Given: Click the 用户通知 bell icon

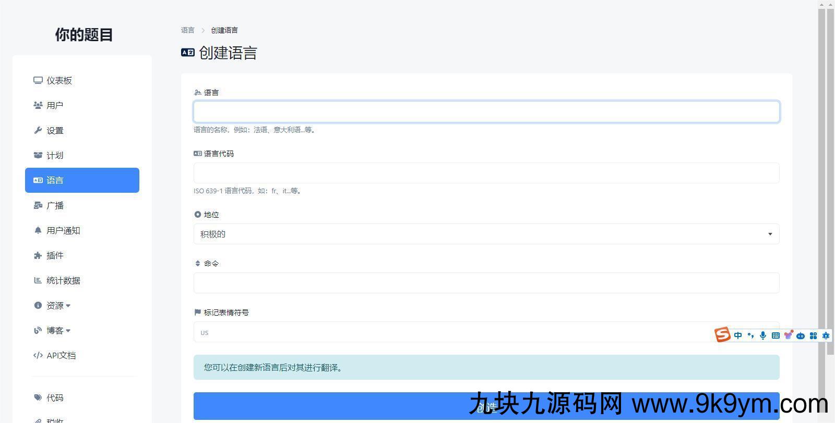Looking at the screenshot, I should [38, 230].
